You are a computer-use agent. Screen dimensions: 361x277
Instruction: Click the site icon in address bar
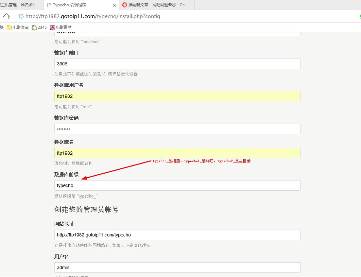click(x=21, y=16)
